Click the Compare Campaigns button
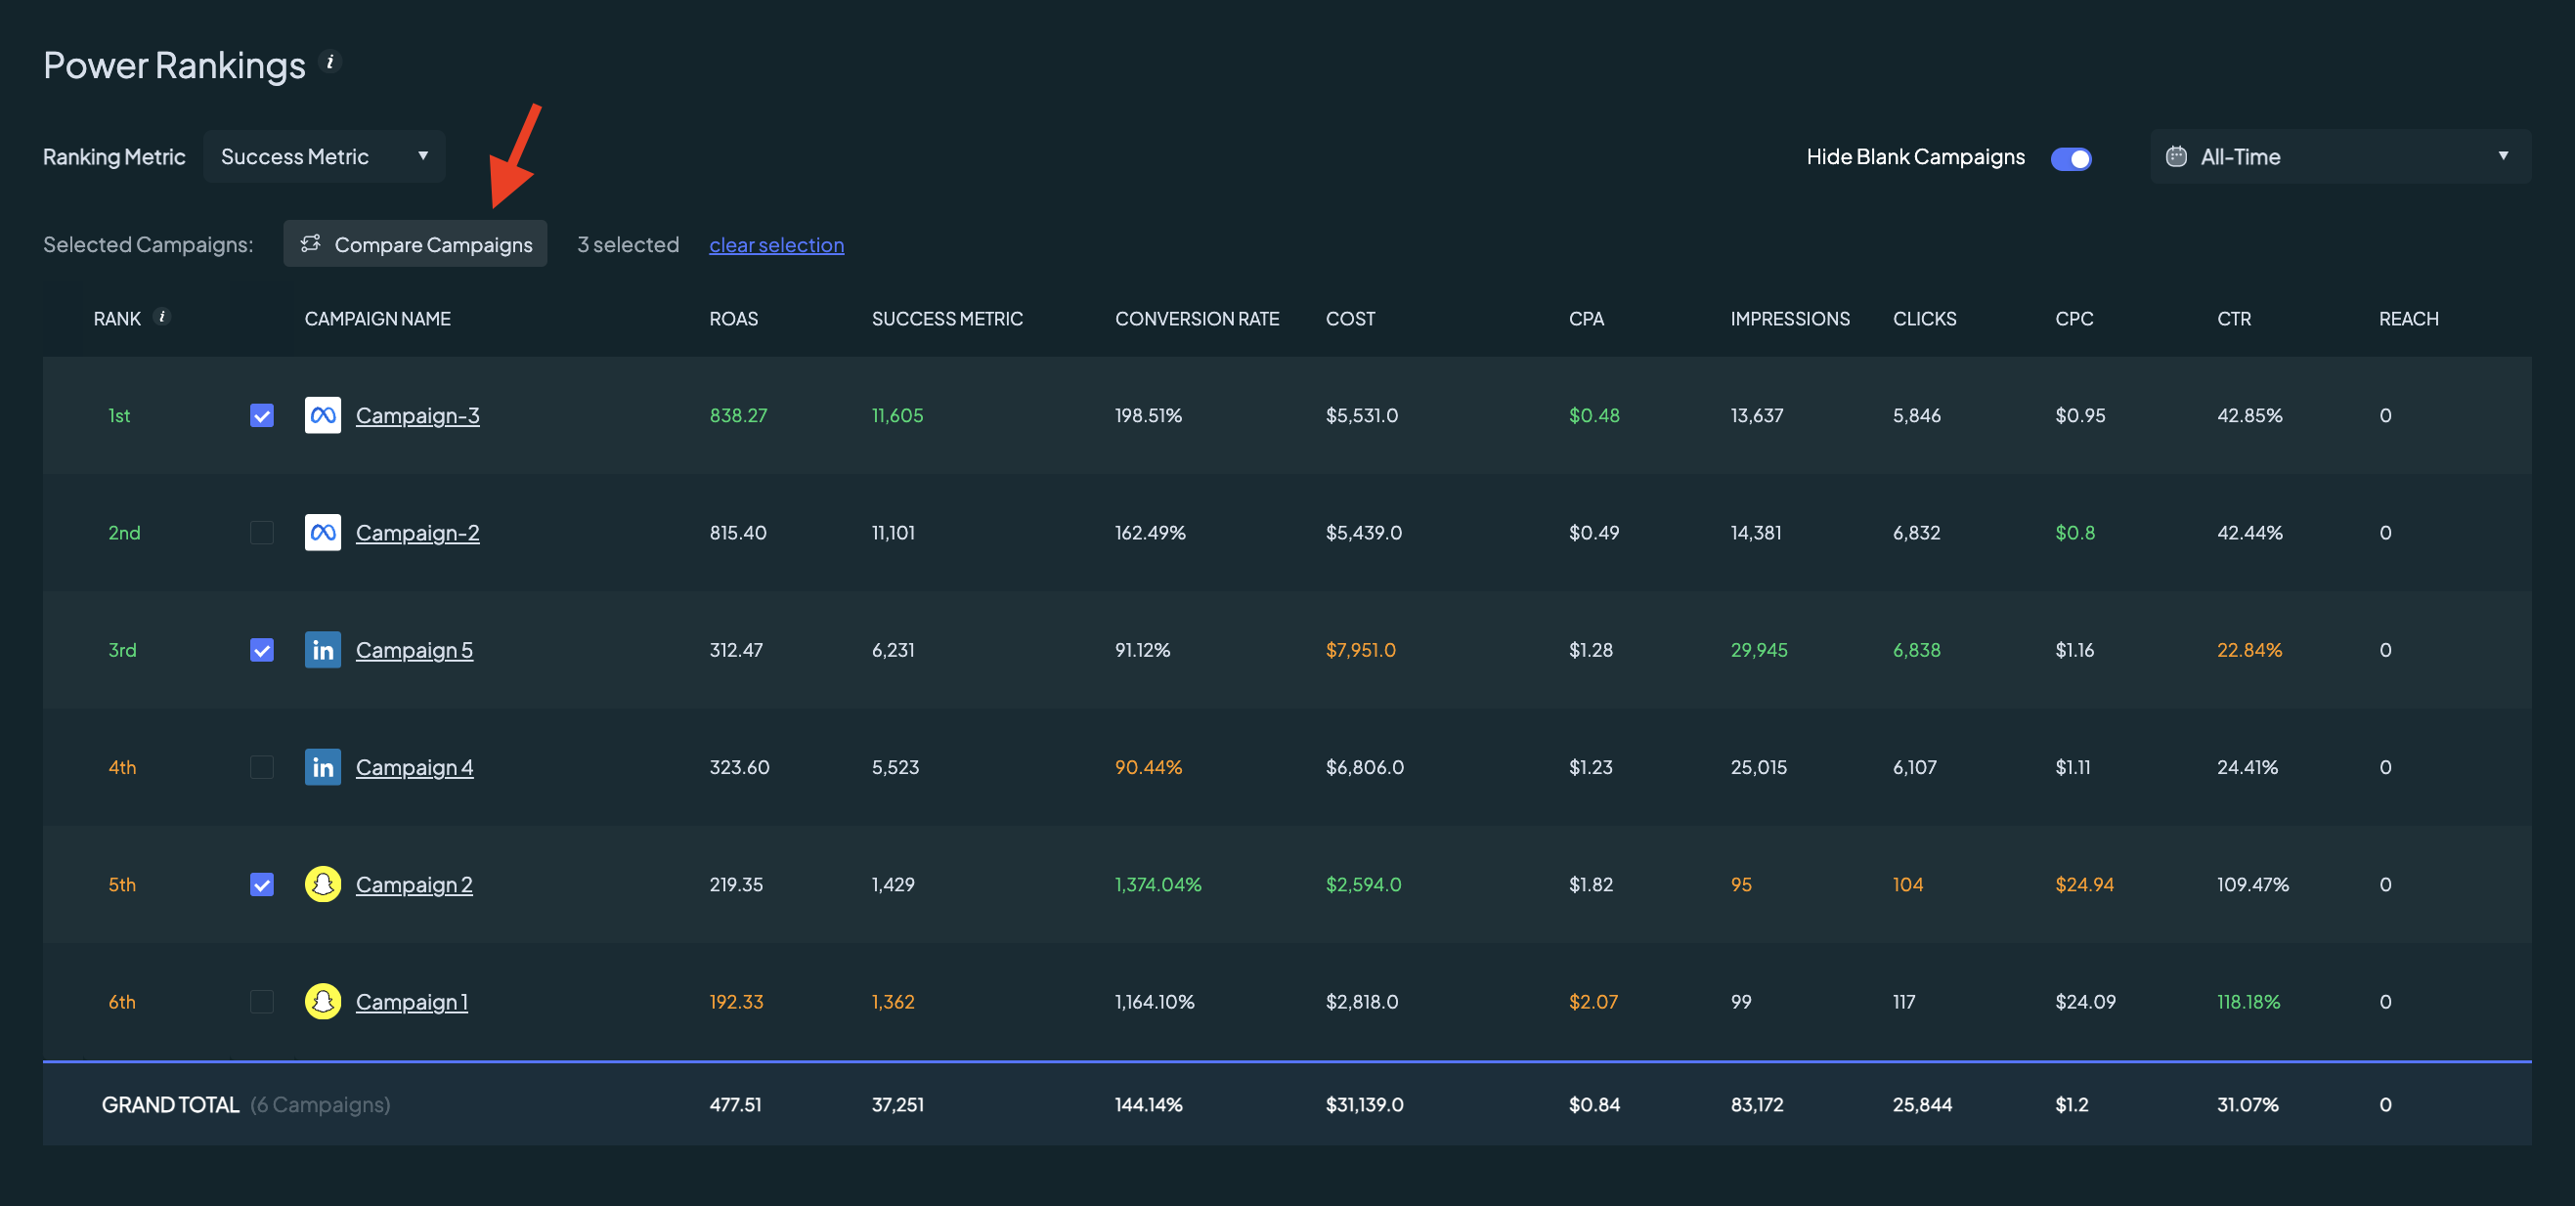The image size is (2575, 1206). (x=415, y=243)
